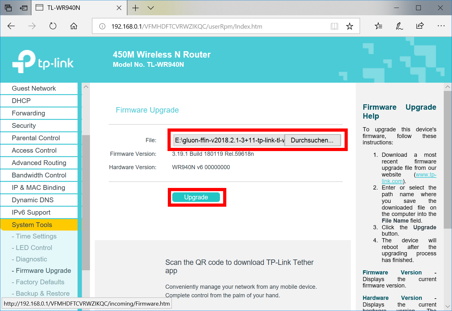
Task: Click set these tabs aside icon
Action: (x=24, y=8)
